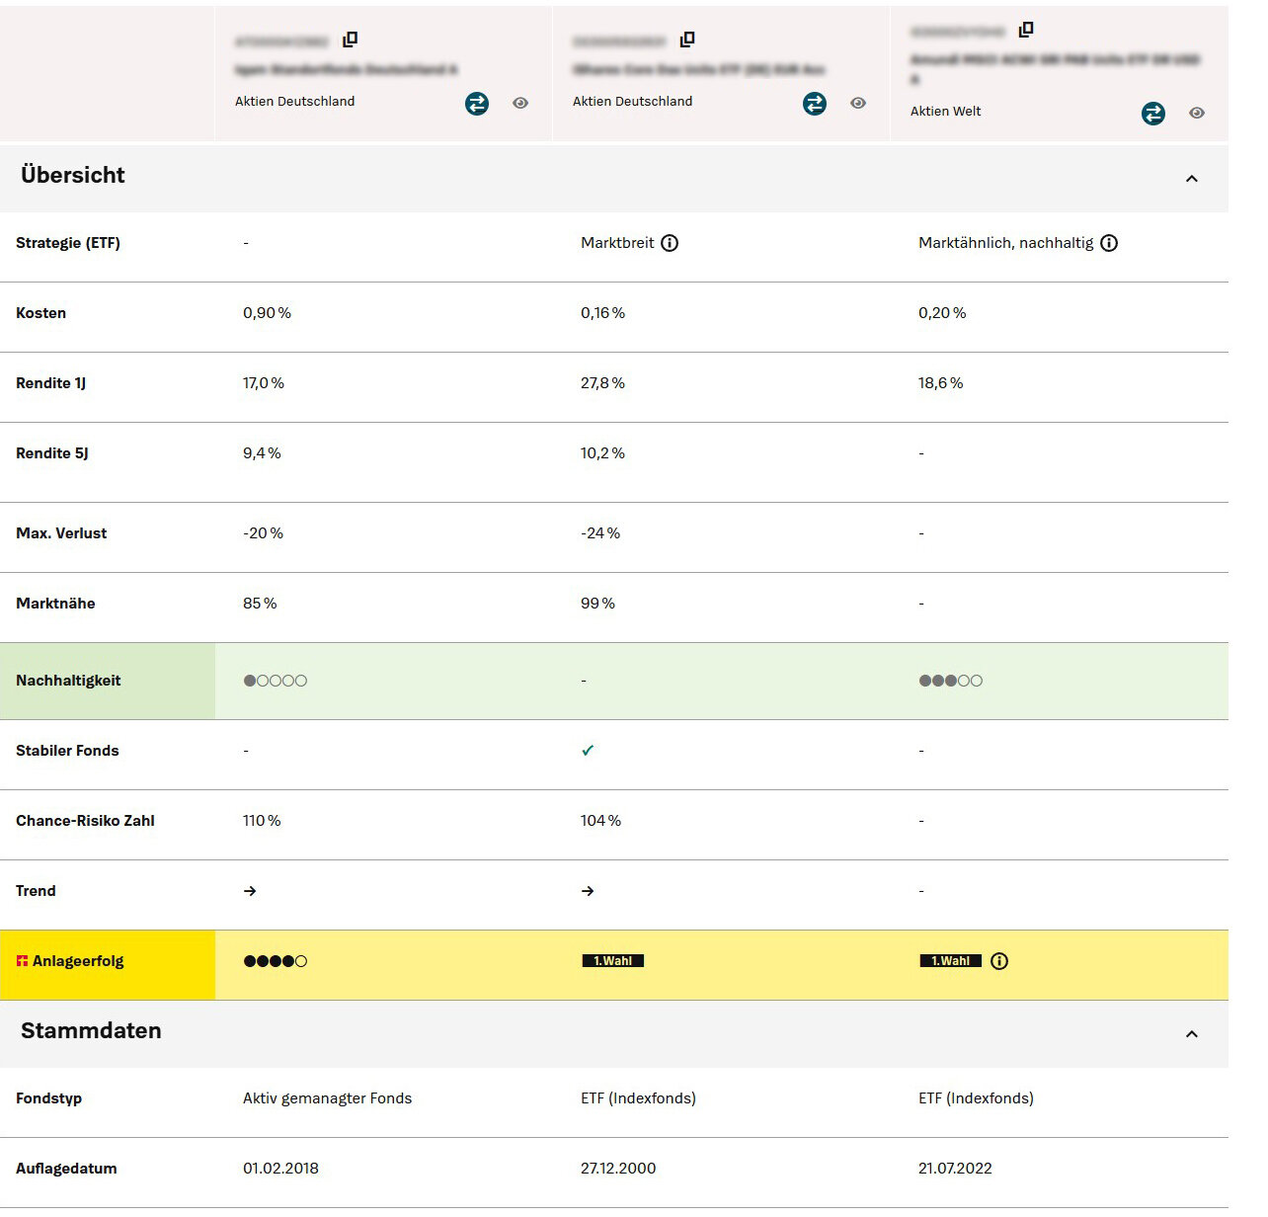Screen dimensions: 1268x1217
Task: Click the 1.Wahl badge in second column
Action: click(612, 961)
